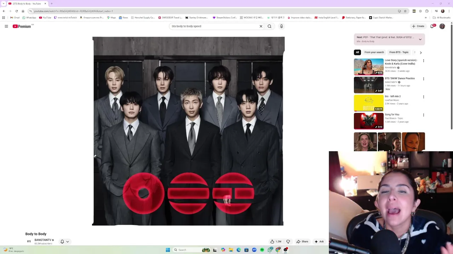Open options for Love Story spanish version
This screenshot has width=453, height=254.
[x=423, y=61]
